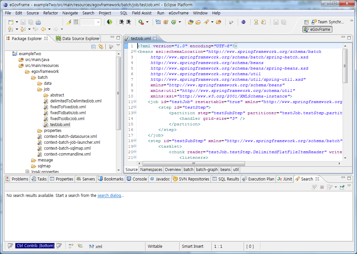Open dropdown beside the green C icon
The height and width of the screenshot is (254, 357).
point(180,22)
